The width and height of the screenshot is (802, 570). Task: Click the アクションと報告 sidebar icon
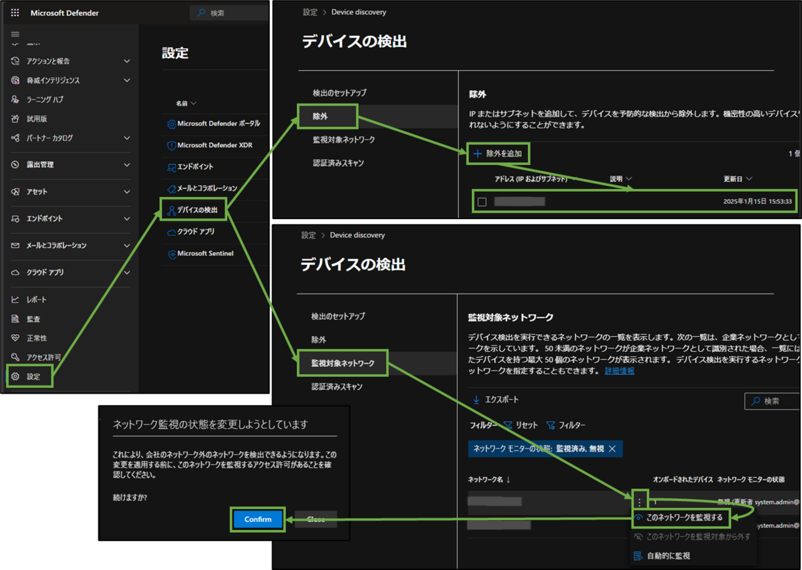15,61
